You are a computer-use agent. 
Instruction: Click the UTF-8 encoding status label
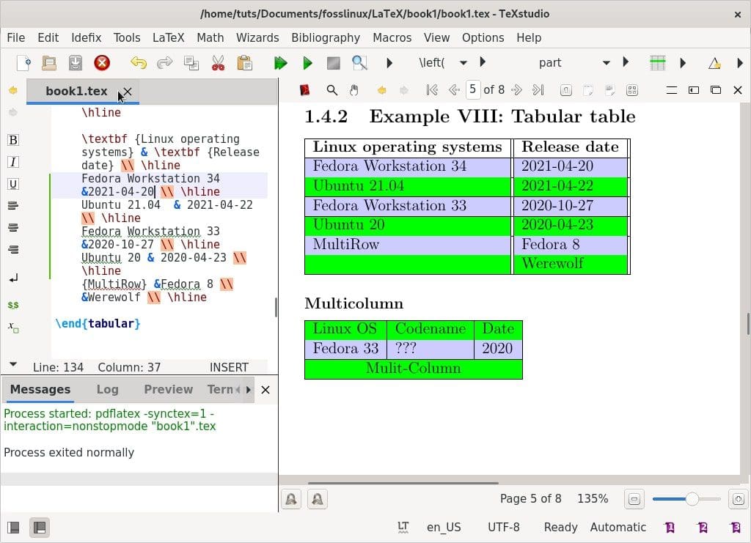[503, 527]
